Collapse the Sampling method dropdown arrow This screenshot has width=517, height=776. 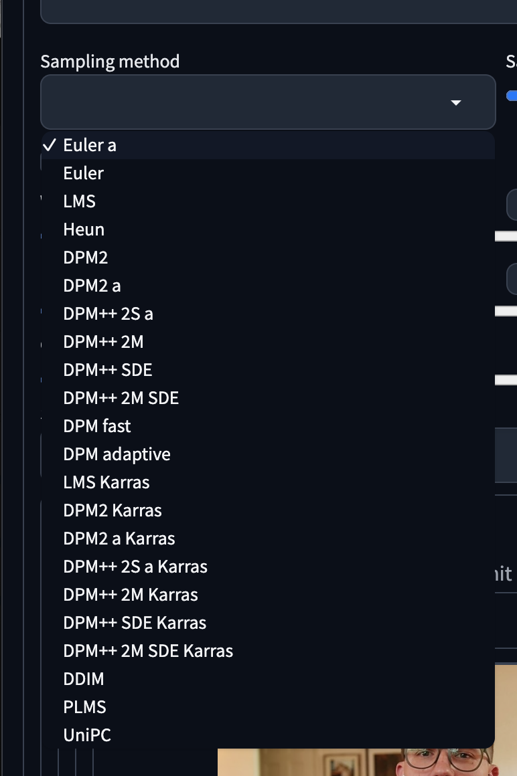(456, 102)
